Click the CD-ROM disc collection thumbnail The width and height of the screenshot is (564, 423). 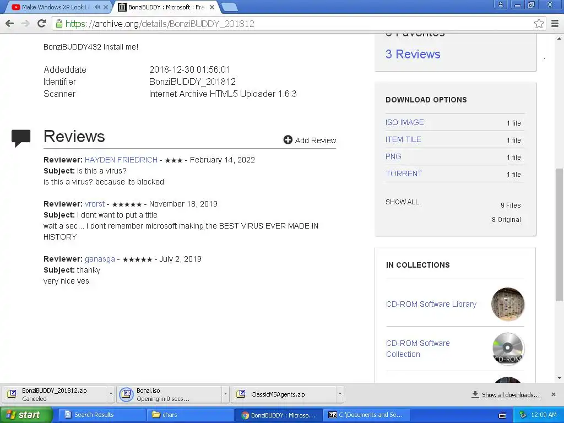(507, 349)
